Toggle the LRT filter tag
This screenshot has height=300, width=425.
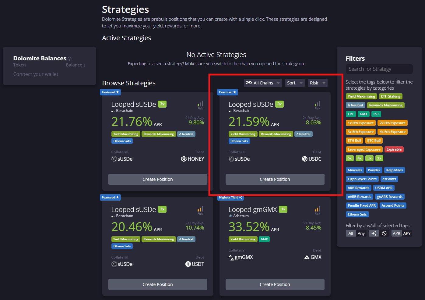click(x=351, y=114)
